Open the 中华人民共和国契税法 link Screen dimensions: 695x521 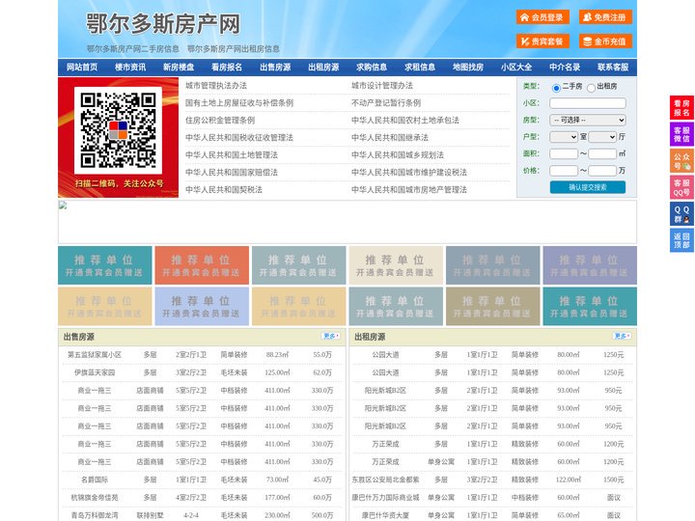224,190
